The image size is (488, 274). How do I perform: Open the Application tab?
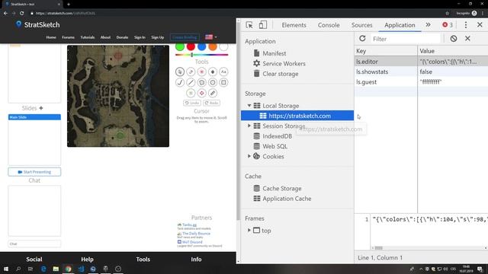coord(400,25)
